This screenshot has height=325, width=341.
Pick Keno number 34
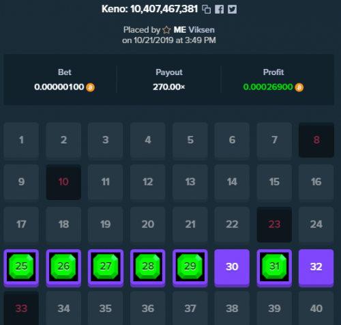[x=63, y=308]
